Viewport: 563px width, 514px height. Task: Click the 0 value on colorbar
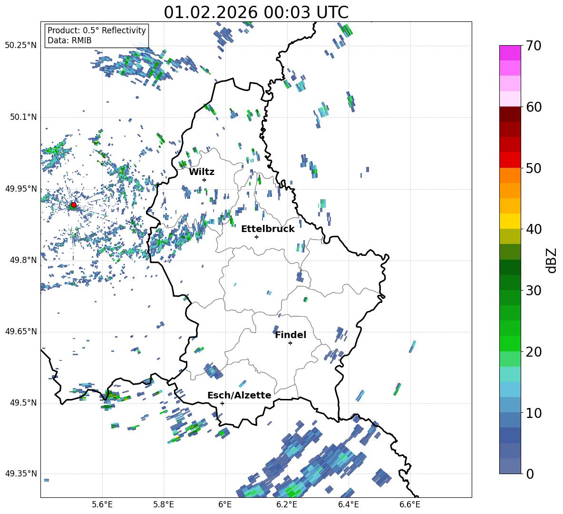pyautogui.click(x=530, y=474)
